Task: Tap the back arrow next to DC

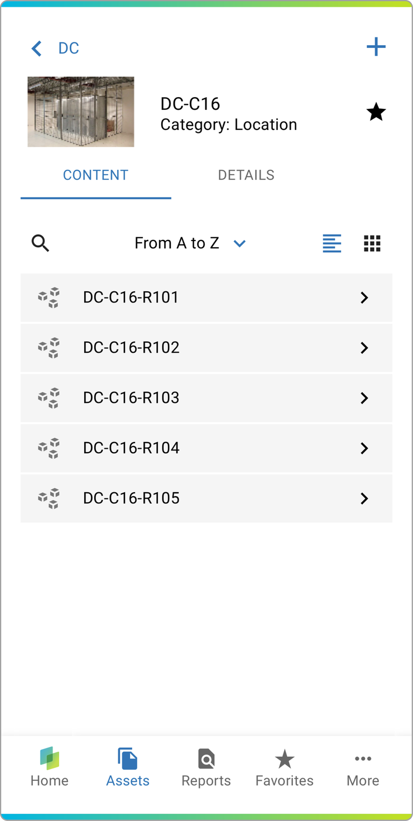Action: pos(37,49)
